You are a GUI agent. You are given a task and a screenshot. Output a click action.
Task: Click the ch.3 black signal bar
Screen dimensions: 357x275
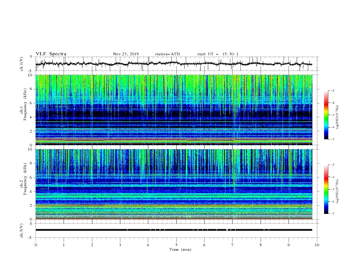coord(174,230)
